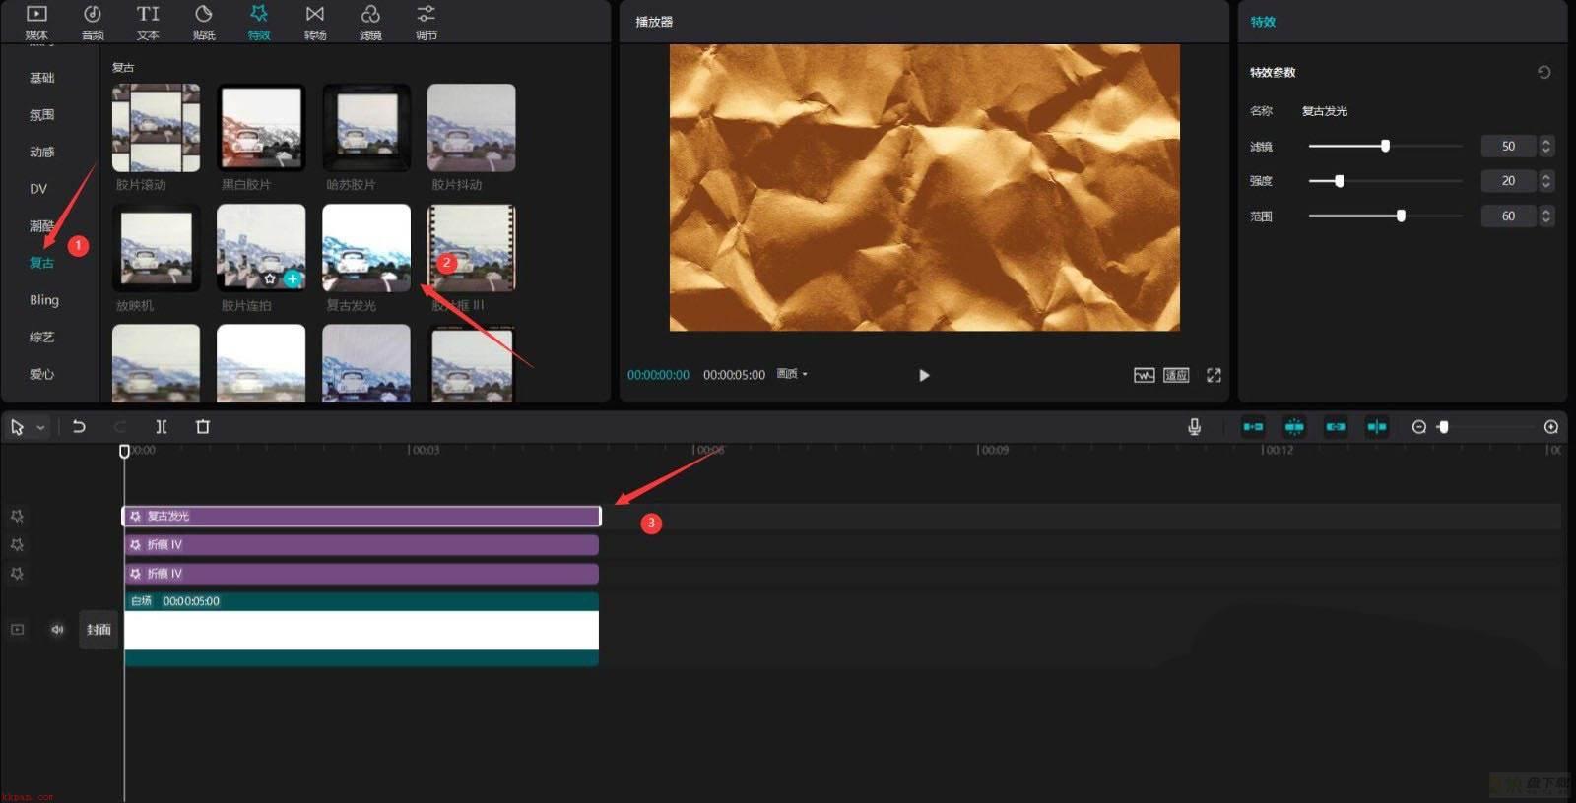Zoom out the timeline with minus magnifier
The width and height of the screenshot is (1576, 803).
pyautogui.click(x=1419, y=427)
